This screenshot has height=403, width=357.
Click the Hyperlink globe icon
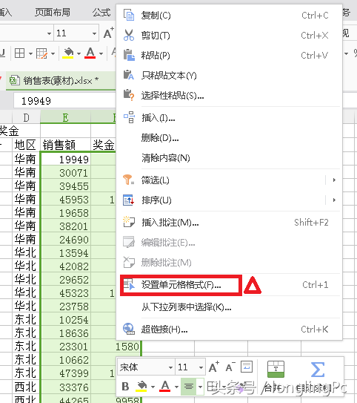click(x=129, y=329)
